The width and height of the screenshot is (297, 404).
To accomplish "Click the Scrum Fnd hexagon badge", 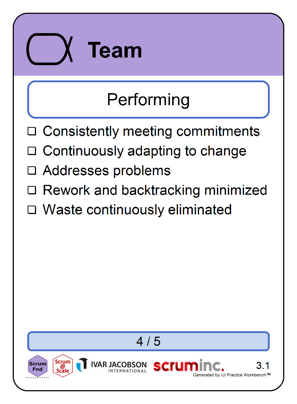I will click(x=37, y=366).
